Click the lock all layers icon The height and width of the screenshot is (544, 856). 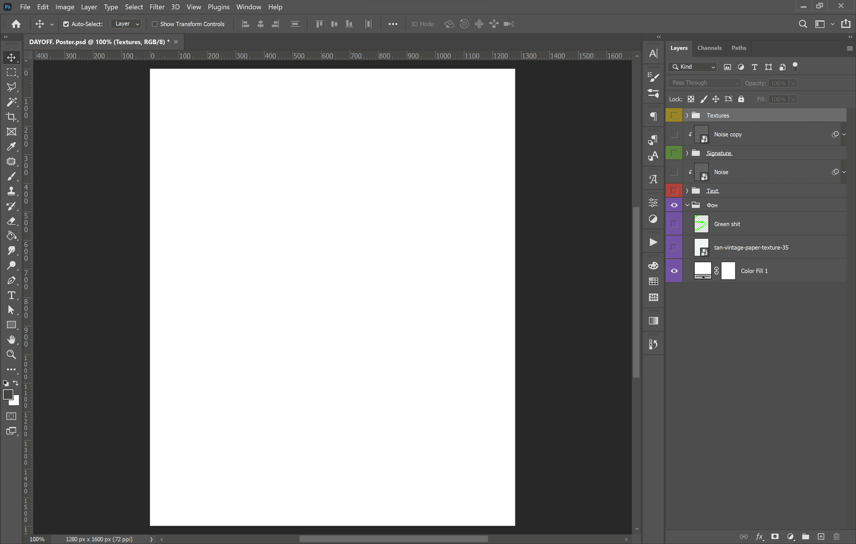(741, 99)
